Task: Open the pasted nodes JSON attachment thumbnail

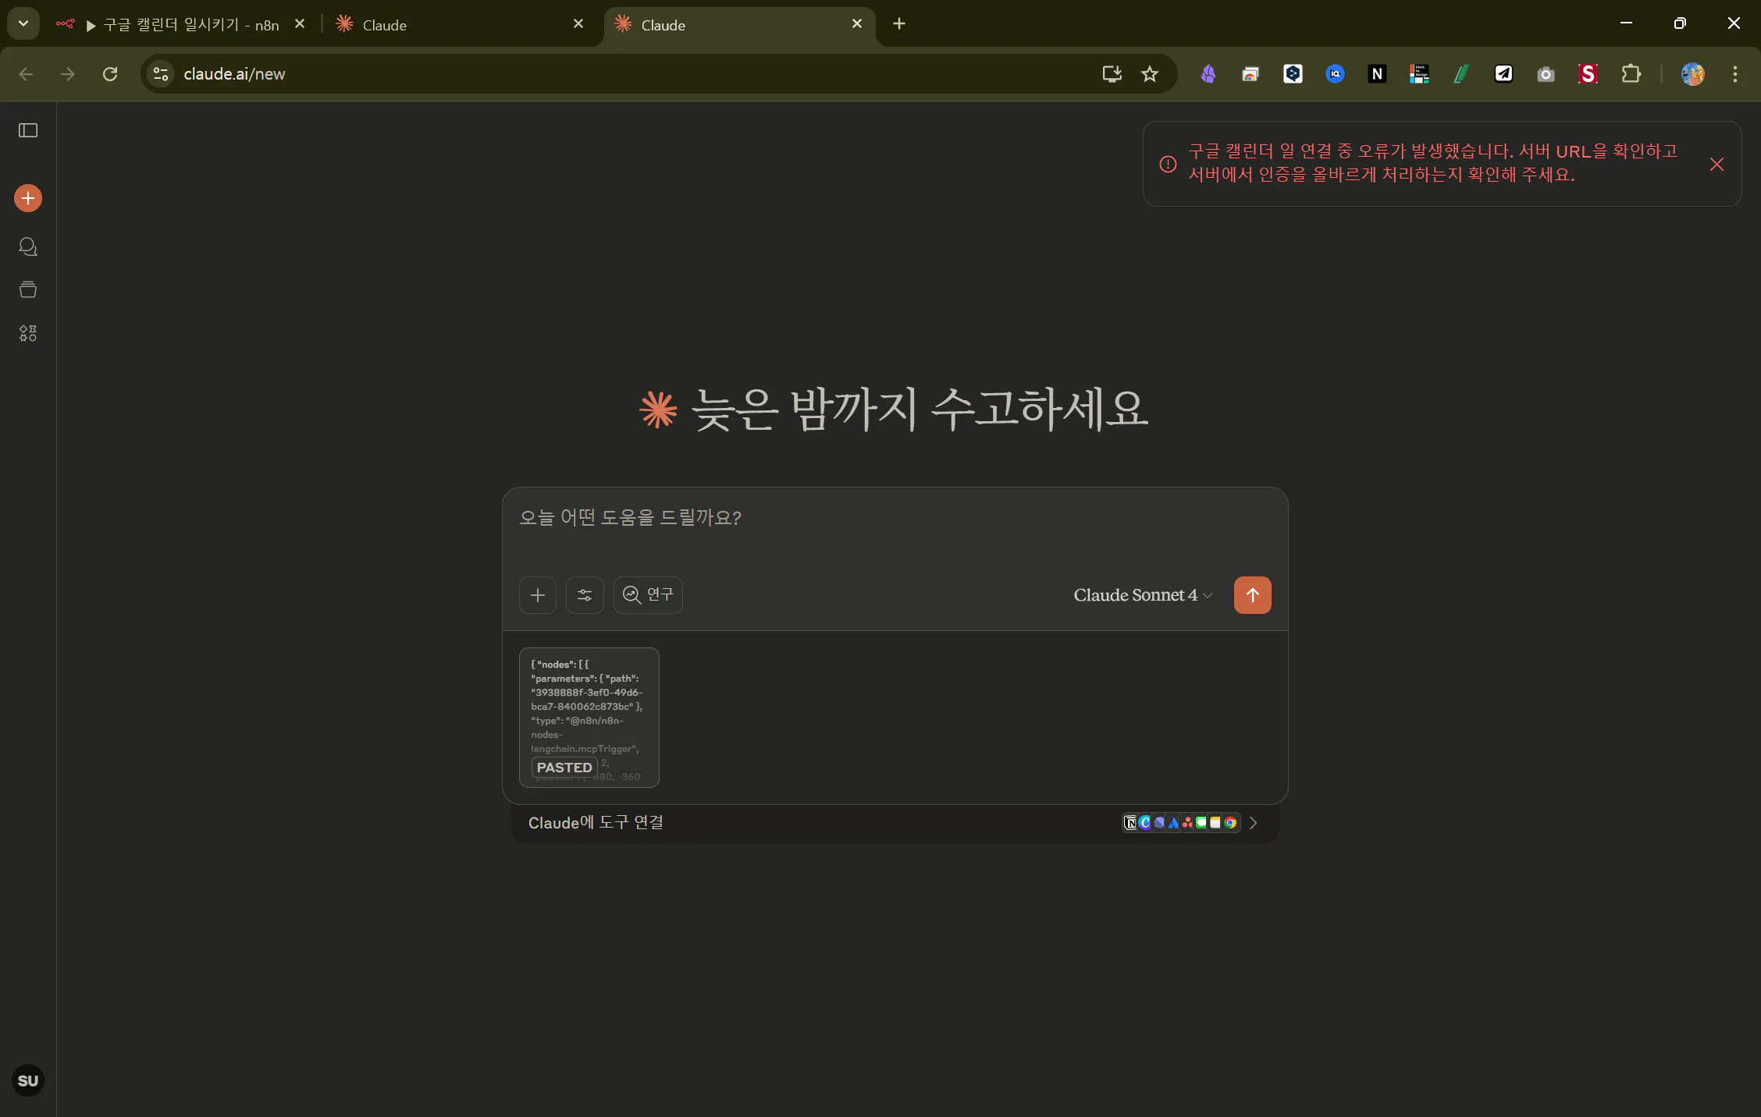Action: [x=589, y=718]
